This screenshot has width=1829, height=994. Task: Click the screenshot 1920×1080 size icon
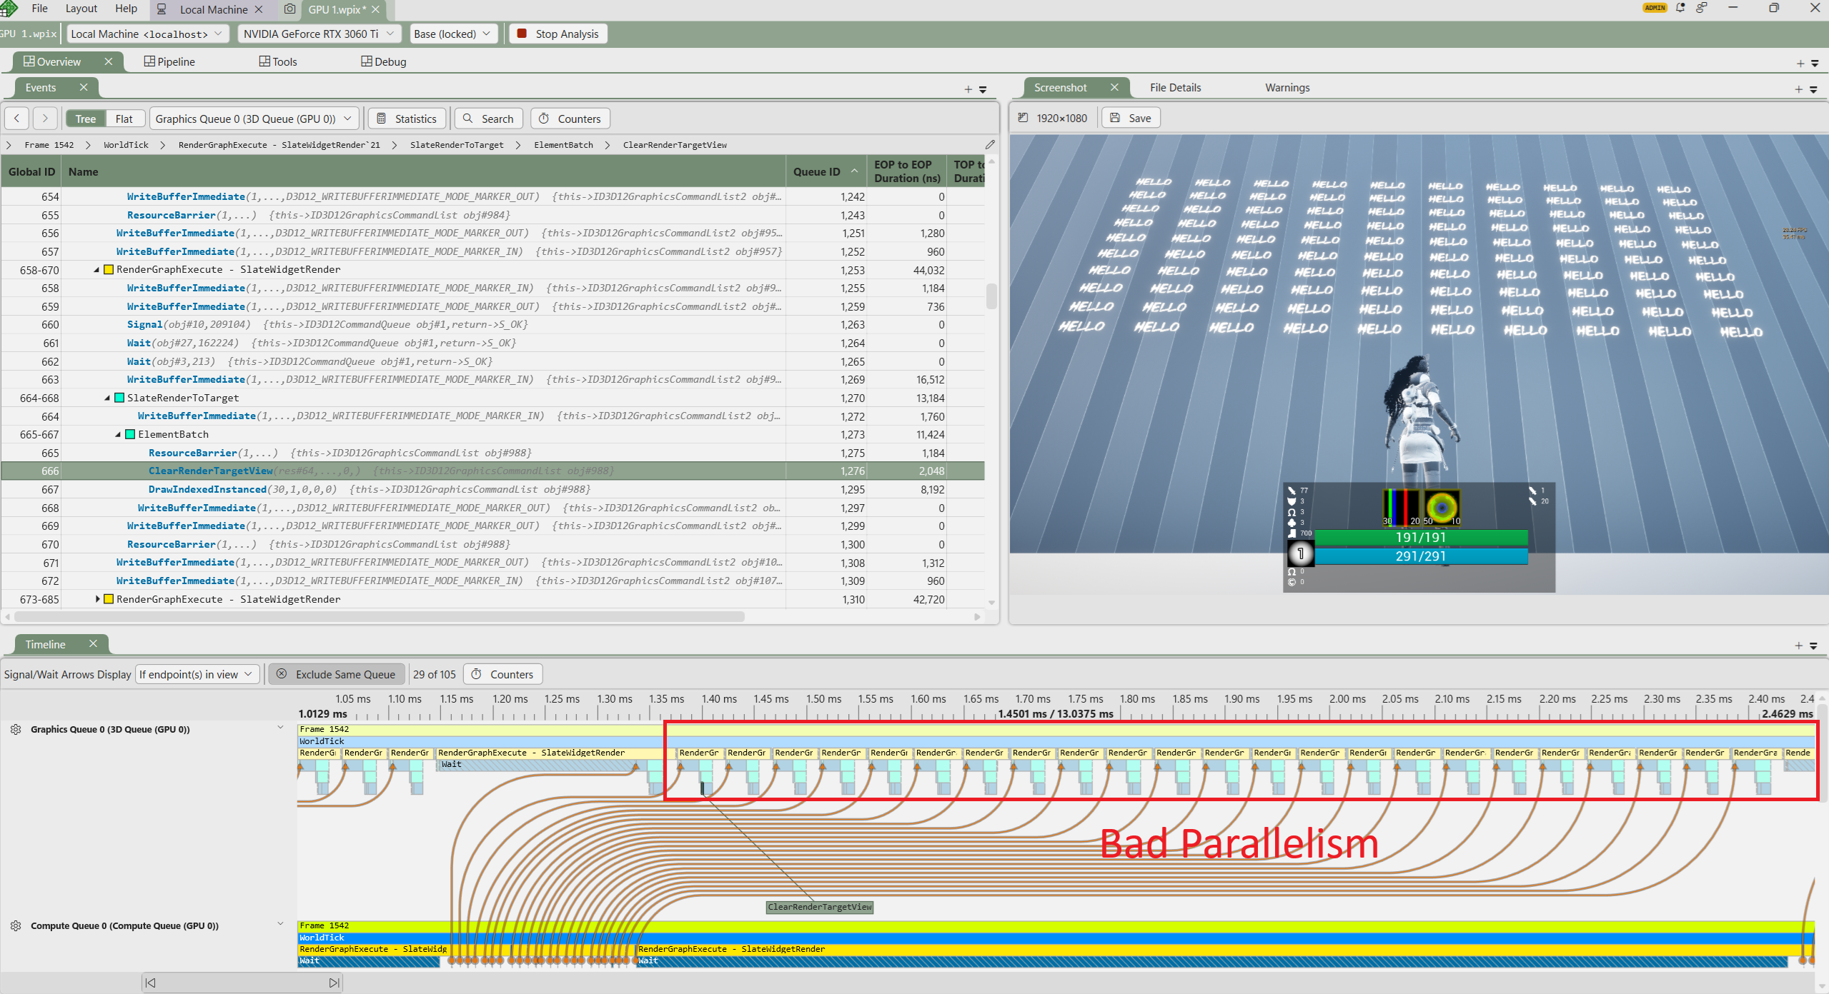point(1023,118)
